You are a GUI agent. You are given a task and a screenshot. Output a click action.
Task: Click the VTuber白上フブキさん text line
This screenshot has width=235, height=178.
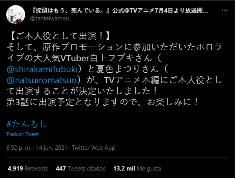click(84, 58)
